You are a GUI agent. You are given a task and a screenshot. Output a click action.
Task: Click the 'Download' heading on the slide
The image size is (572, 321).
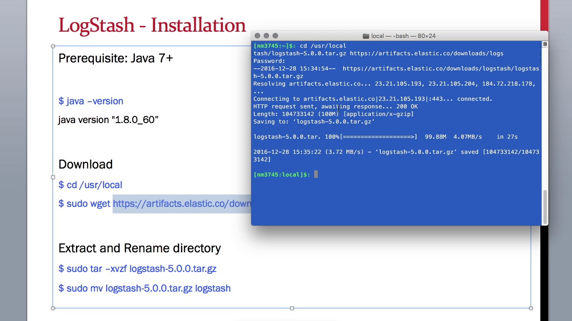tap(85, 164)
